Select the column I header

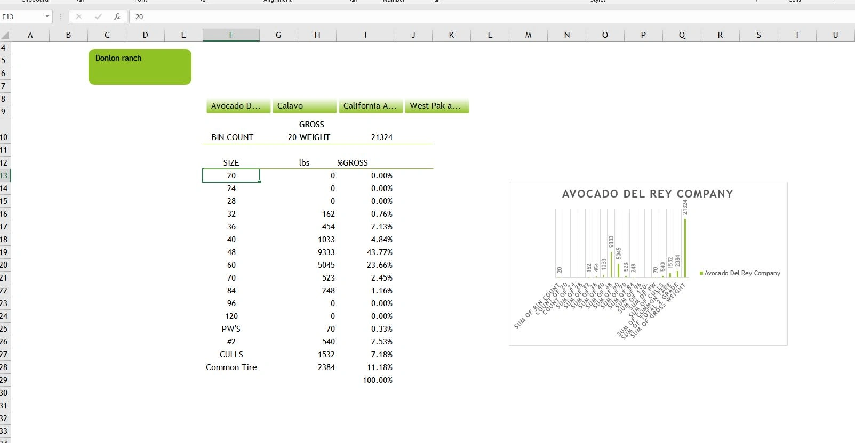365,35
